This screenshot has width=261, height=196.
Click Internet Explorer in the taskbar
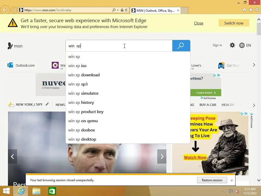point(21,191)
